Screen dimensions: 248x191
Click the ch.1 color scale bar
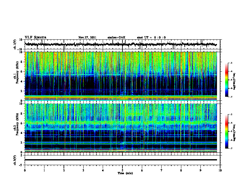point(226,80)
